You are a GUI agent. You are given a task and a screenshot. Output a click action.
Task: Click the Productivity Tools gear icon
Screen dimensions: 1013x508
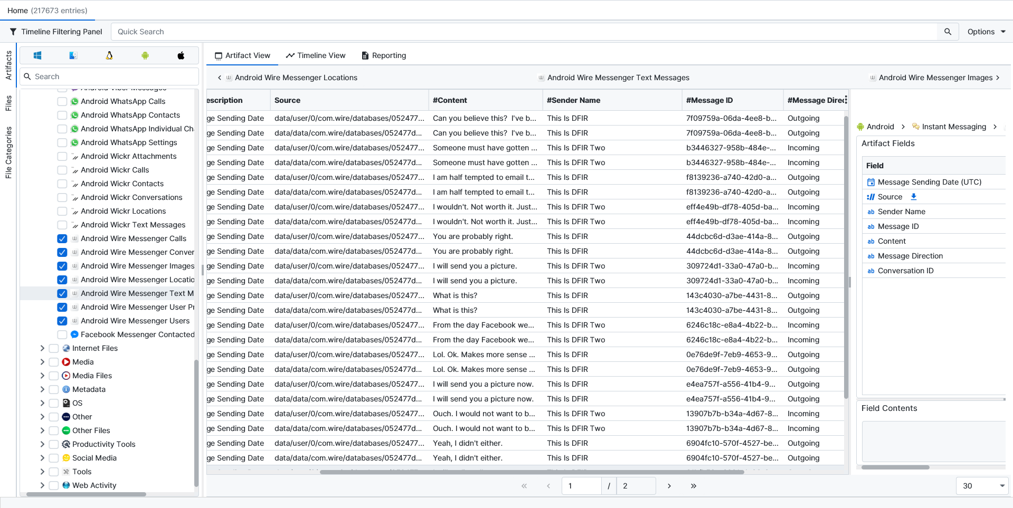pyautogui.click(x=66, y=444)
